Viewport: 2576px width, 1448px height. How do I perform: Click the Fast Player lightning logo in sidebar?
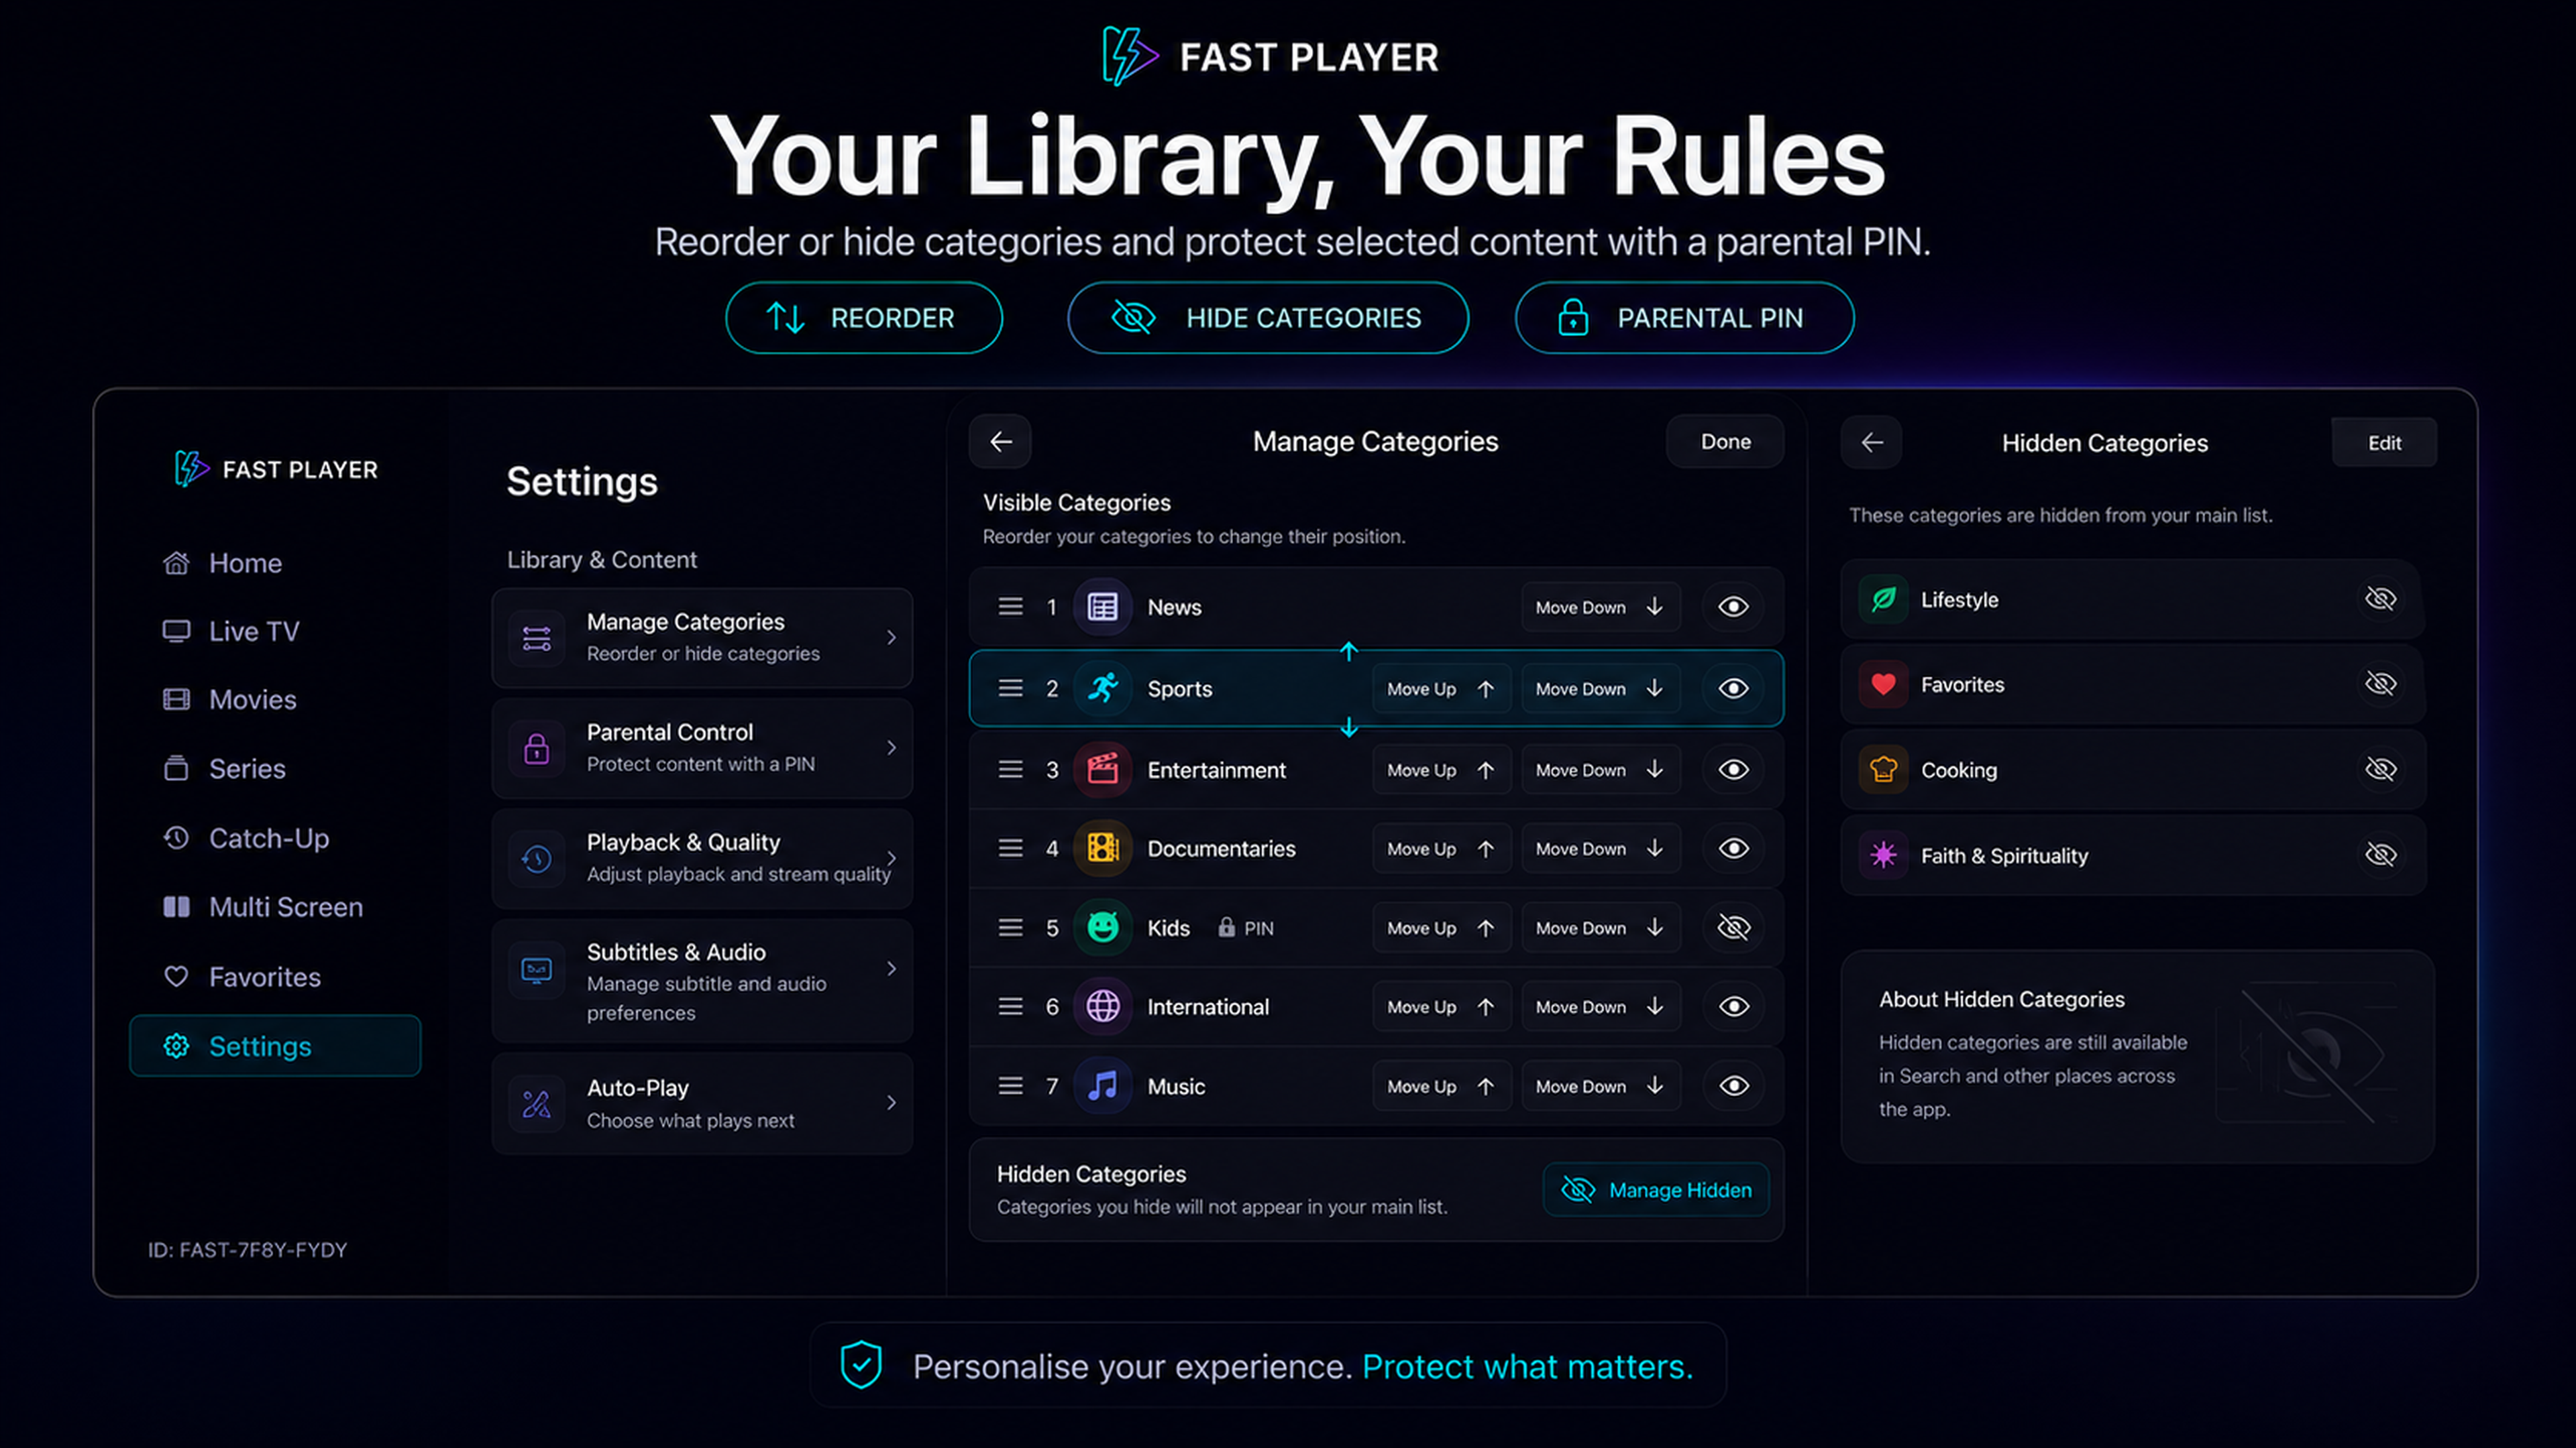coord(191,469)
